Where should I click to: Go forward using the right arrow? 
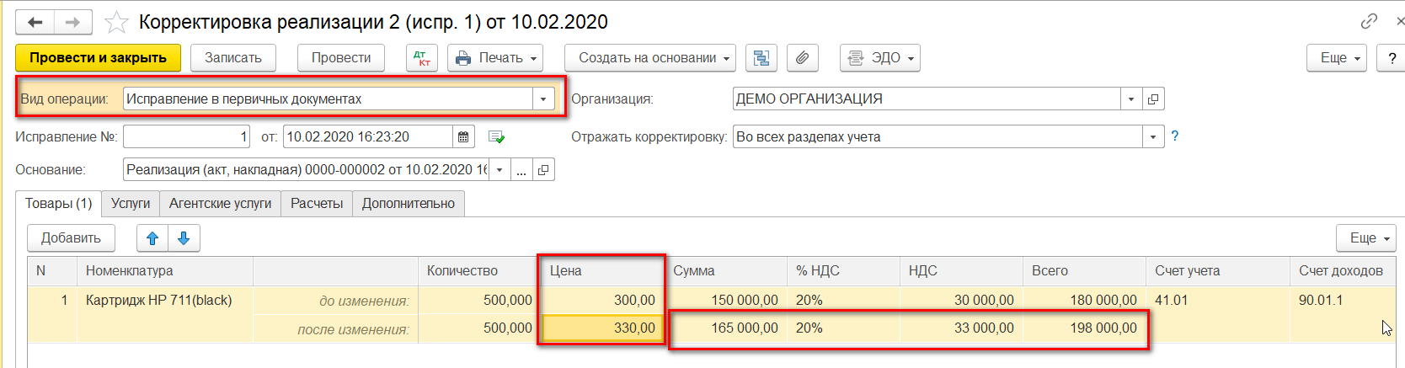[73, 22]
